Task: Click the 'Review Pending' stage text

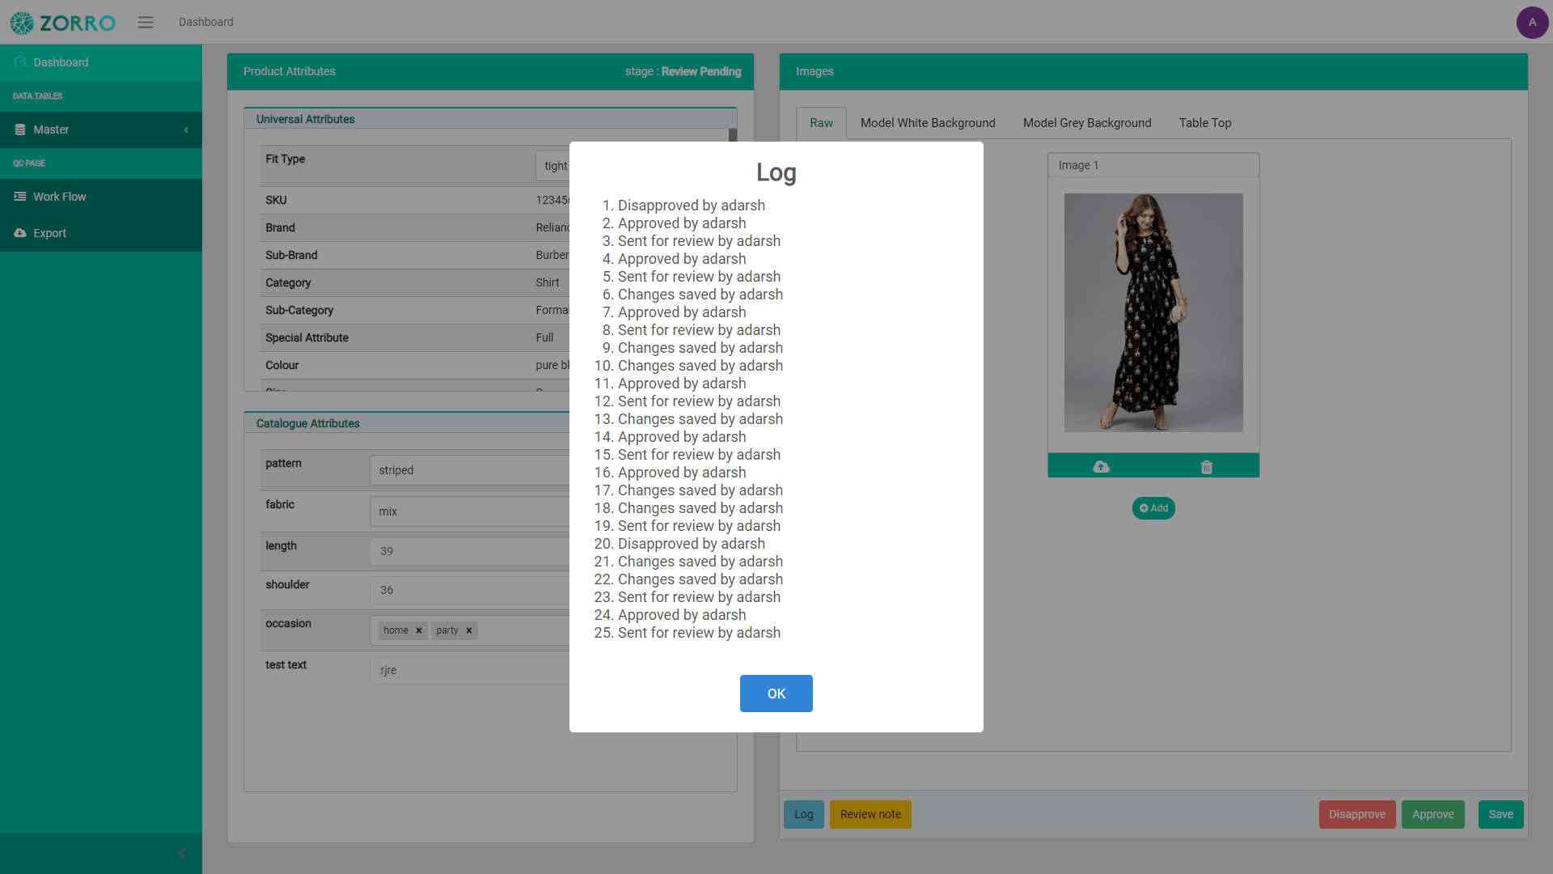Action: 701,71
